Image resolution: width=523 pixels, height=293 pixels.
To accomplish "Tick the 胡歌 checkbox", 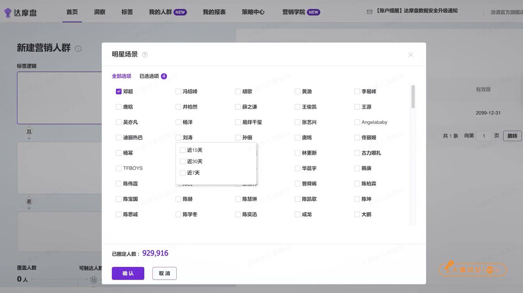I will (238, 91).
